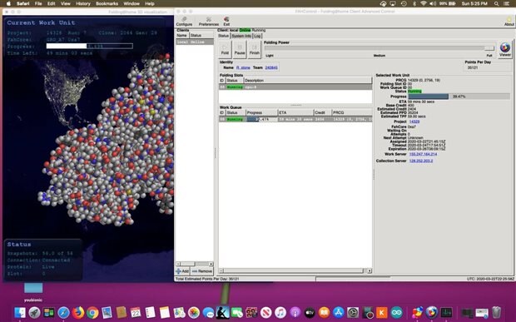Open Firefox from the Dock
The height and width of the screenshot is (322, 516).
78,313
